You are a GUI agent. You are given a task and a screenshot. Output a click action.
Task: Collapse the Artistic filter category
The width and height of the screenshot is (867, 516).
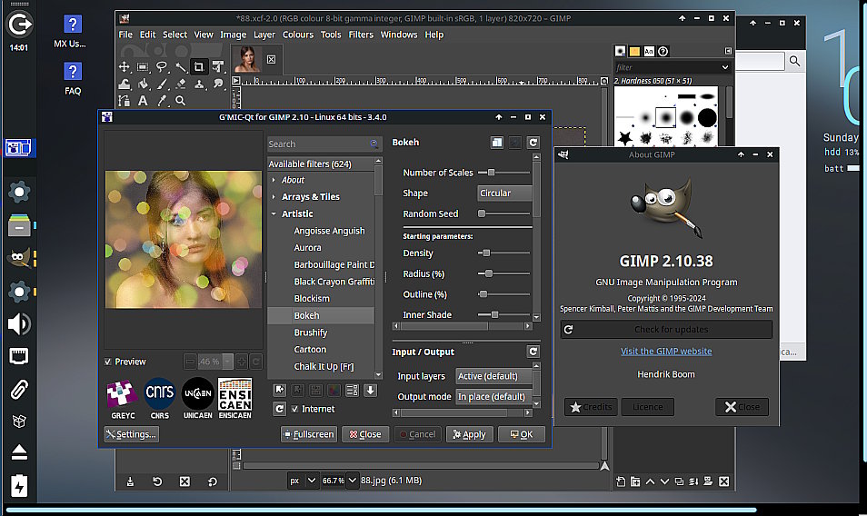pyautogui.click(x=274, y=213)
